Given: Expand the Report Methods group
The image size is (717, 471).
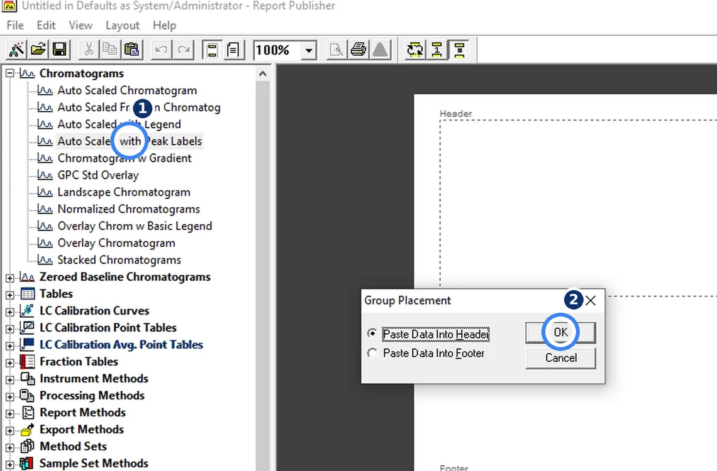Looking at the screenshot, I should point(9,413).
